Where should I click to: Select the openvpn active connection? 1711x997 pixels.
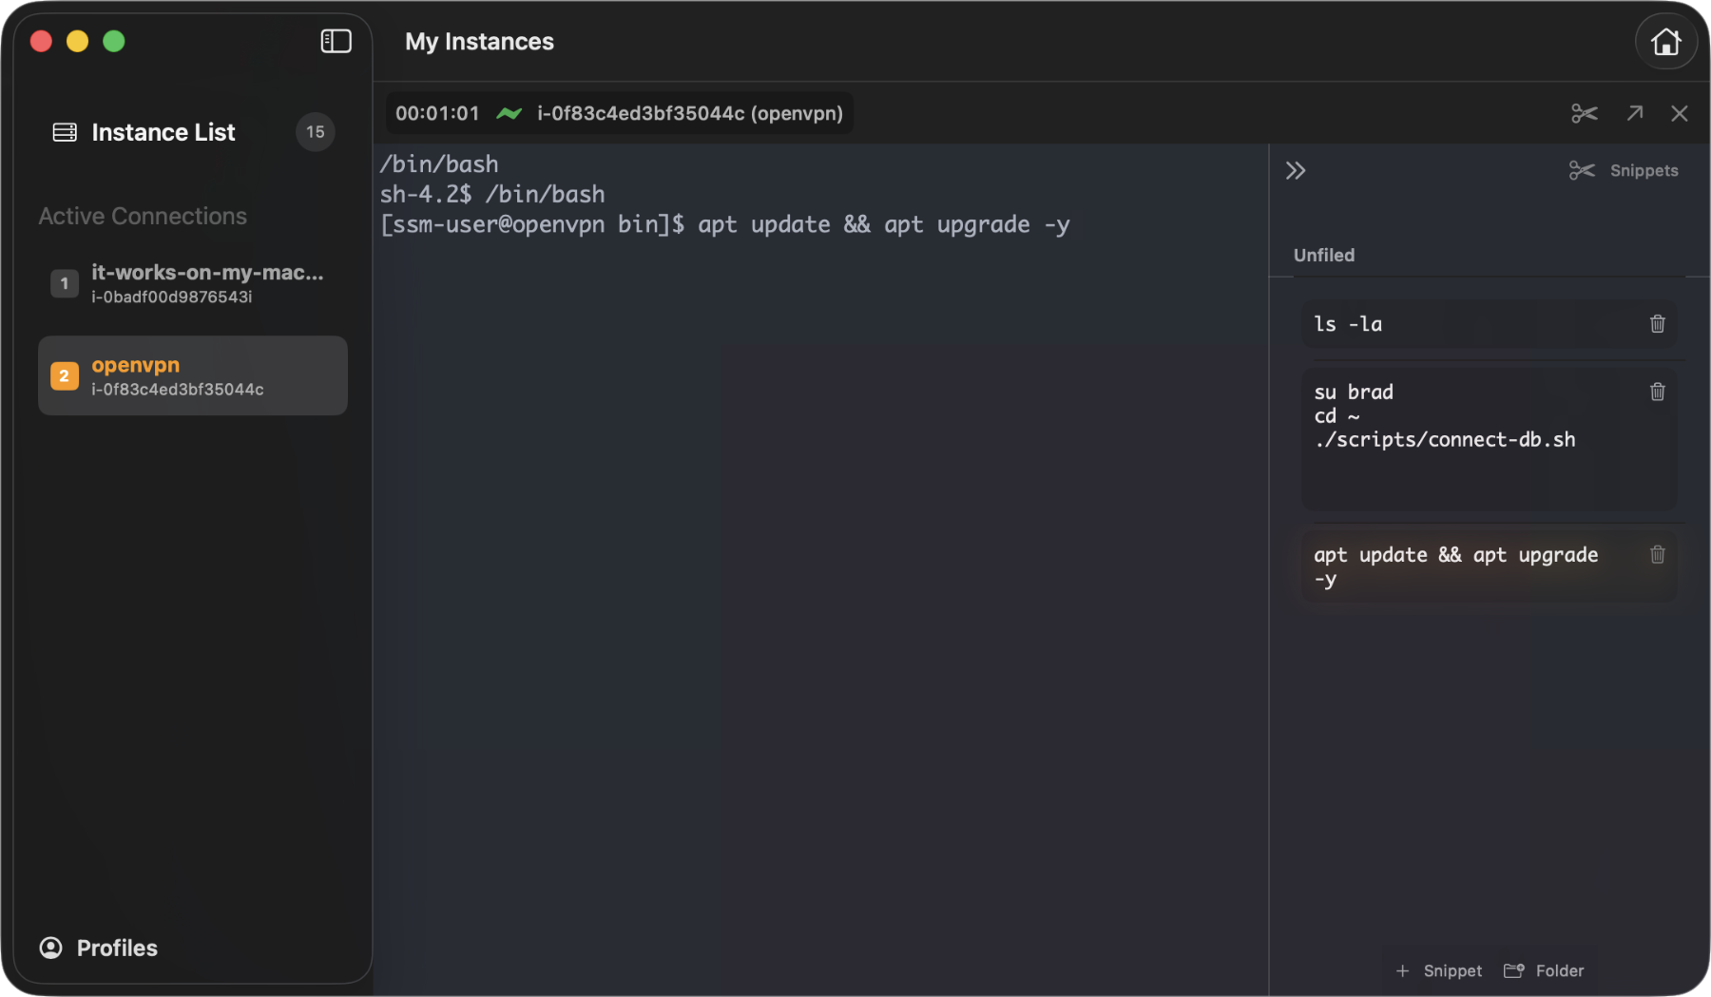point(193,375)
